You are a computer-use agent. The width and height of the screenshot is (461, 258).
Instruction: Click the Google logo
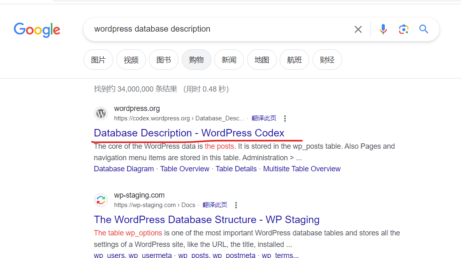(37, 30)
